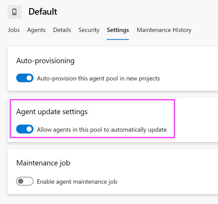Open the Jobs tab

click(14, 30)
